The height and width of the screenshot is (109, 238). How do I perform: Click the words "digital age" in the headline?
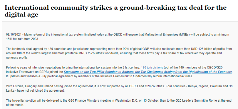pyautogui.click(x=21, y=15)
